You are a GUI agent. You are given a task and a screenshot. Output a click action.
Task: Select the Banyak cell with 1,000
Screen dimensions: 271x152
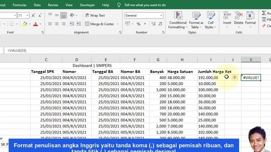coord(158,90)
